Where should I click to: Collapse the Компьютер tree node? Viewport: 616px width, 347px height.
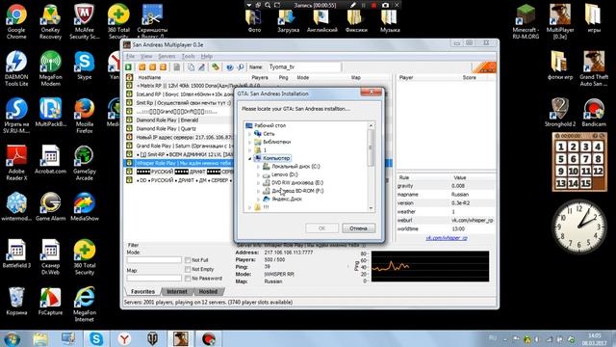(250, 158)
